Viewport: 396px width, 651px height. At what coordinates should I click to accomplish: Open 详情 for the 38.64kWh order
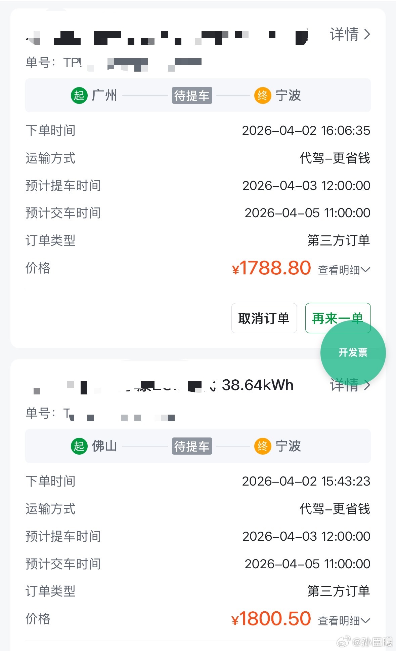(x=350, y=385)
